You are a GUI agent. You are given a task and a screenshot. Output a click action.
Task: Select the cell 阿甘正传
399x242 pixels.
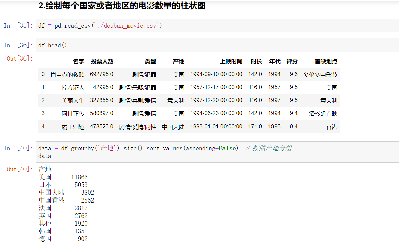click(73, 113)
